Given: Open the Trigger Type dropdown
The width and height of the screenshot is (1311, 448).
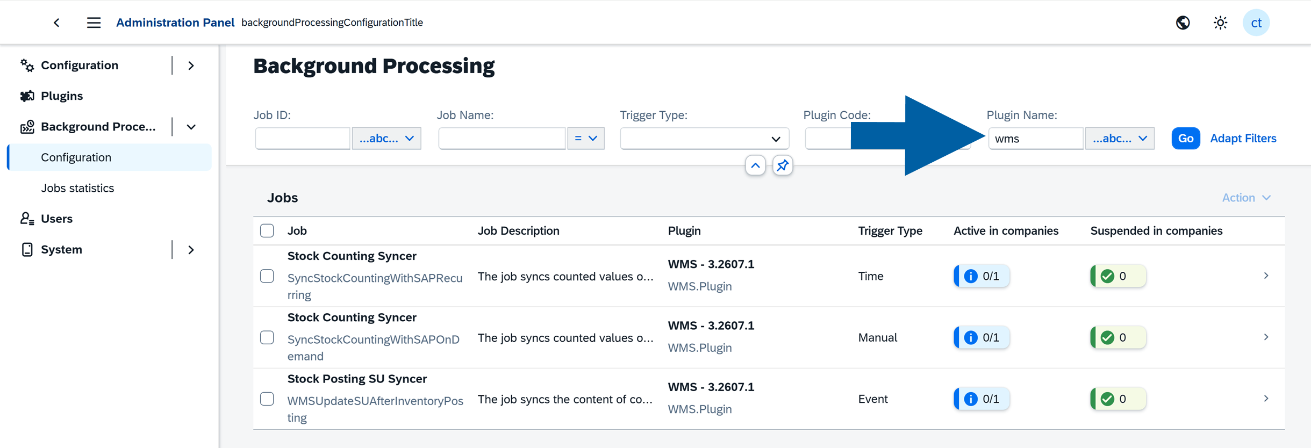Looking at the screenshot, I should tap(705, 139).
